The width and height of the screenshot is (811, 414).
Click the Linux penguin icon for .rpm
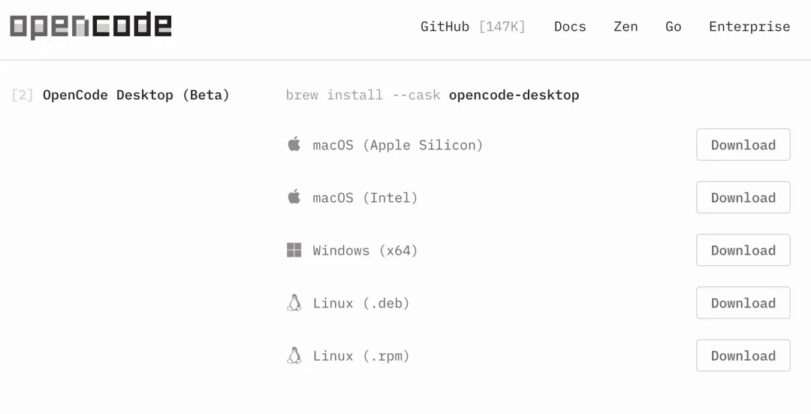point(294,355)
